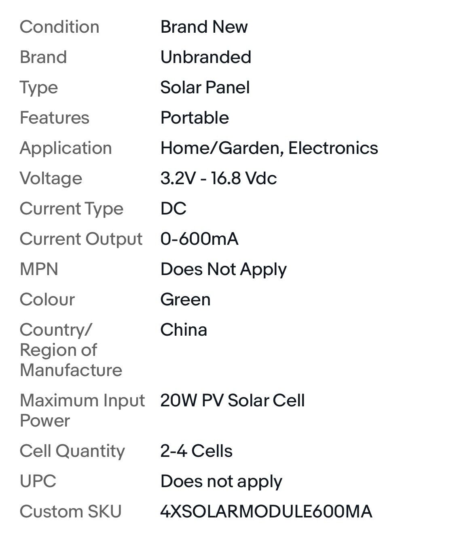Click the "China" manufacture country value
This screenshot has width=455, height=534.
184,330
